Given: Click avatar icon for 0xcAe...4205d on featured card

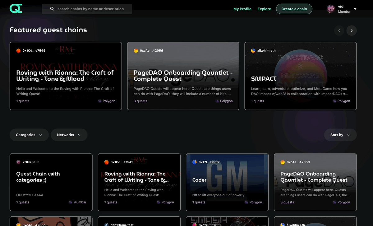Looking at the screenshot, I should pos(136,50).
